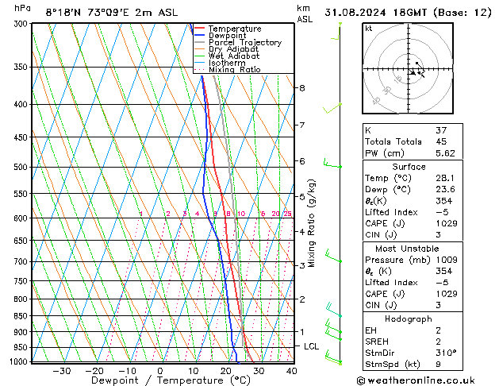Click the Surface Lifted Index value -5
The height and width of the screenshot is (386, 499).
tap(442, 212)
